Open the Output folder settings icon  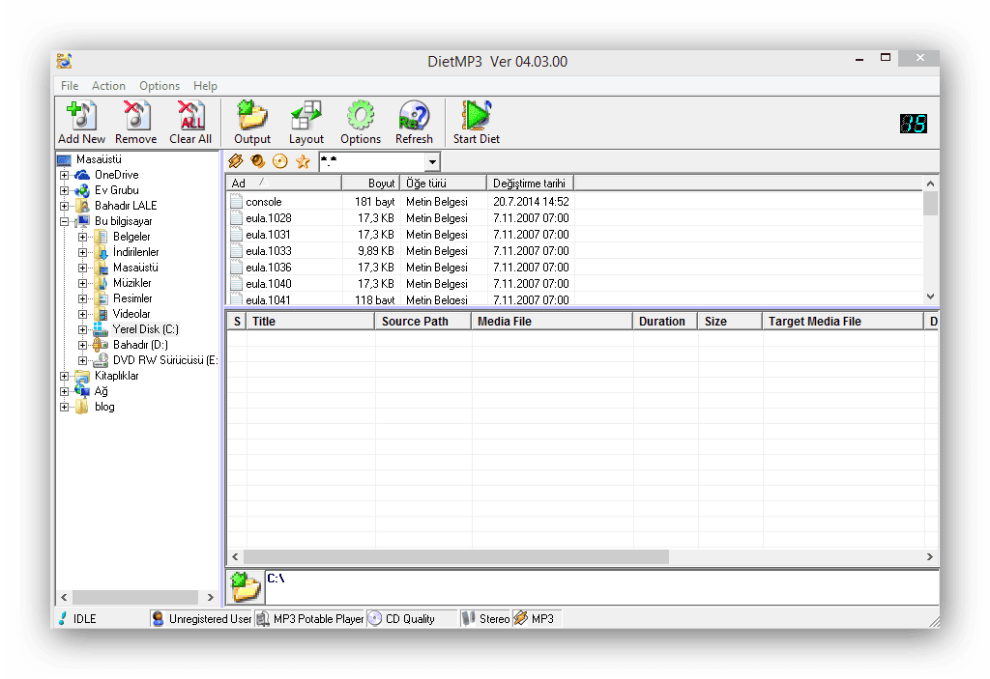click(252, 116)
